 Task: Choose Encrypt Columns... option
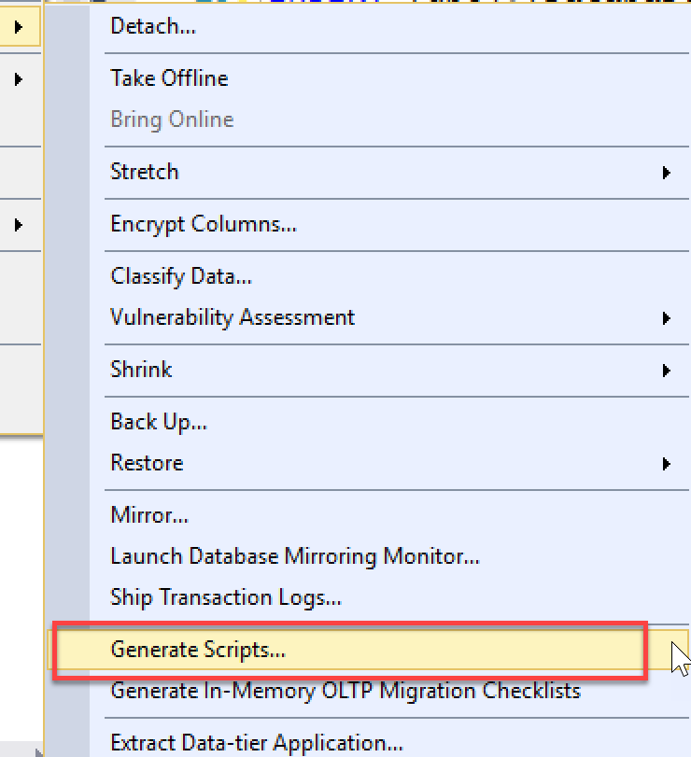click(204, 224)
